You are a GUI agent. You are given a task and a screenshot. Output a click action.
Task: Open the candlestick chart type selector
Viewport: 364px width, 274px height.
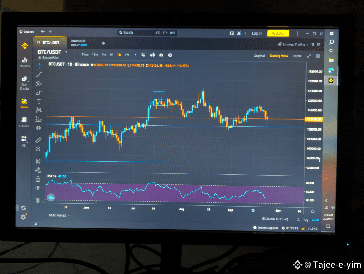[152, 55]
